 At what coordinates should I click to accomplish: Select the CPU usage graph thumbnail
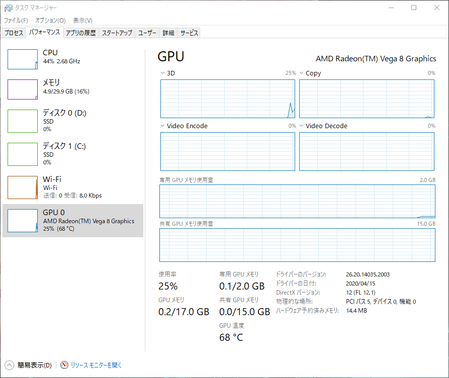(23, 59)
